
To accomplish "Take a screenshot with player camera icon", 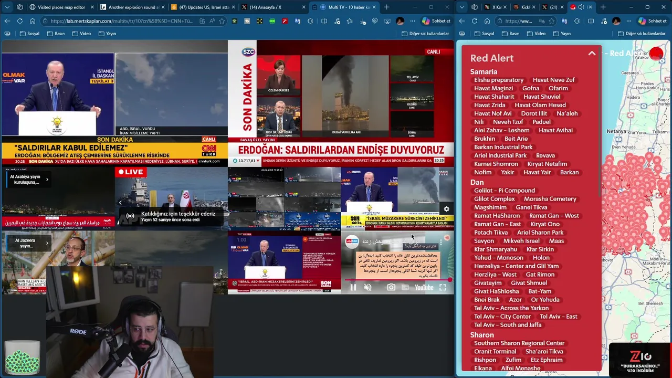I will (391, 287).
